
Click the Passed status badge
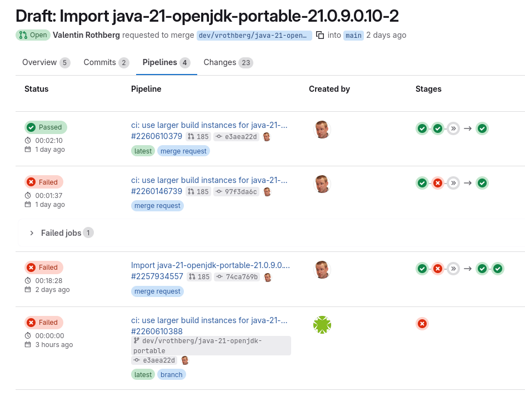(x=46, y=127)
